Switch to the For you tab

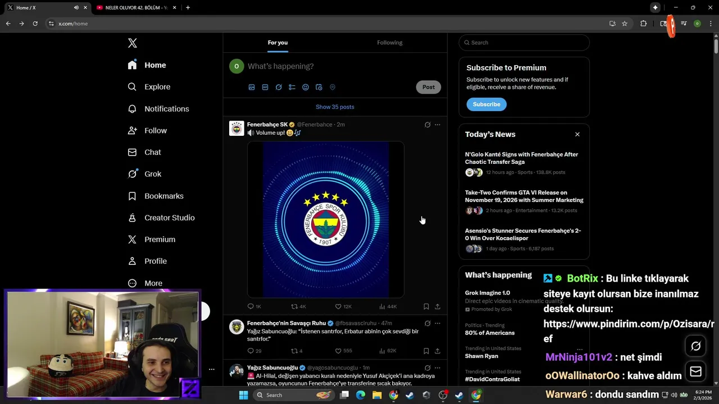click(277, 43)
